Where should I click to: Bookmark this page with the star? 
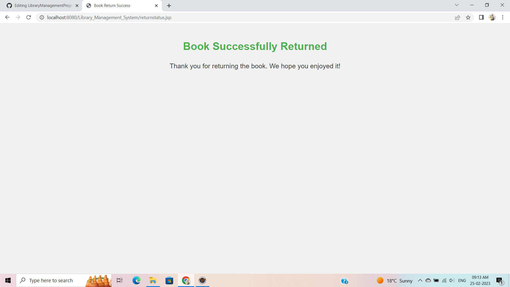[x=468, y=17]
